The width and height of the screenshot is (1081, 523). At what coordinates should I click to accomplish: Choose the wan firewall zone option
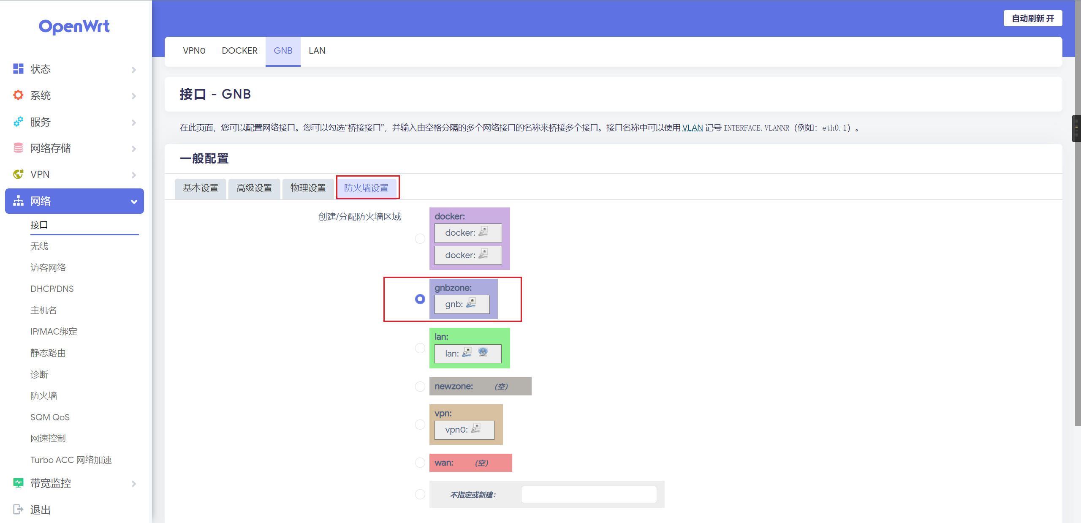click(x=420, y=462)
